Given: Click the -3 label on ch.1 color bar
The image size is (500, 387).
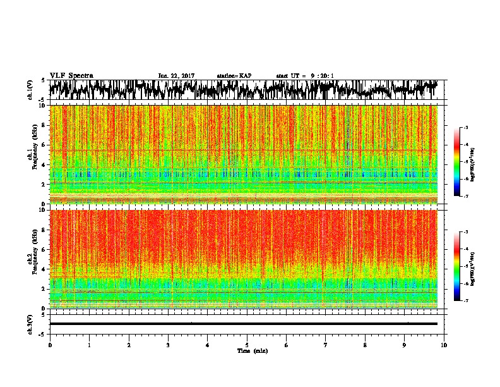Looking at the screenshot, I should click(466, 128).
